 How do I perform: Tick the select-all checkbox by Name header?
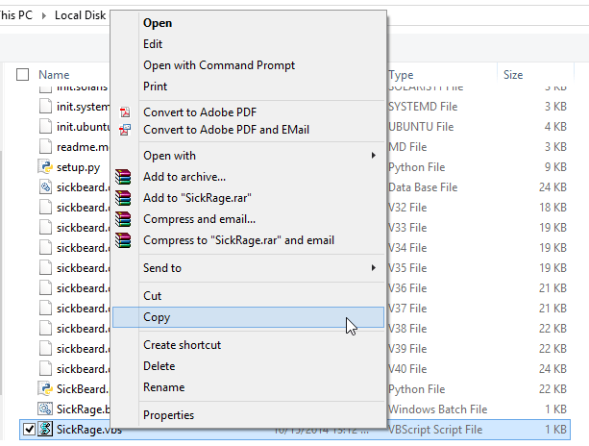click(23, 74)
